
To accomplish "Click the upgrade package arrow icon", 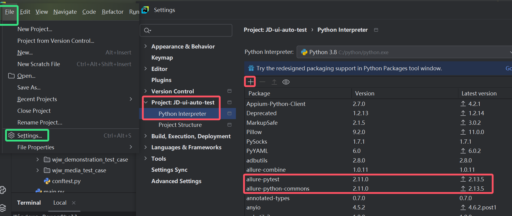I will click(x=274, y=82).
